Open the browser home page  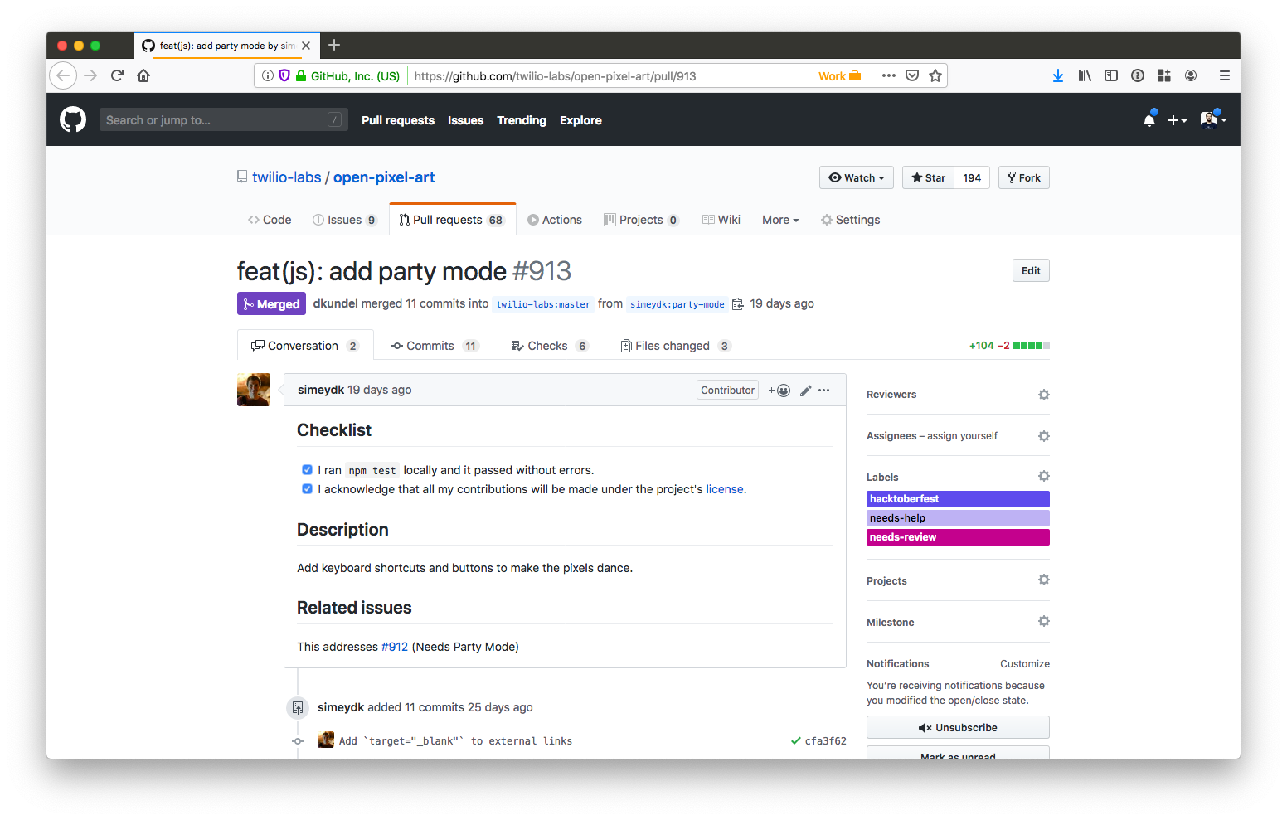143,75
